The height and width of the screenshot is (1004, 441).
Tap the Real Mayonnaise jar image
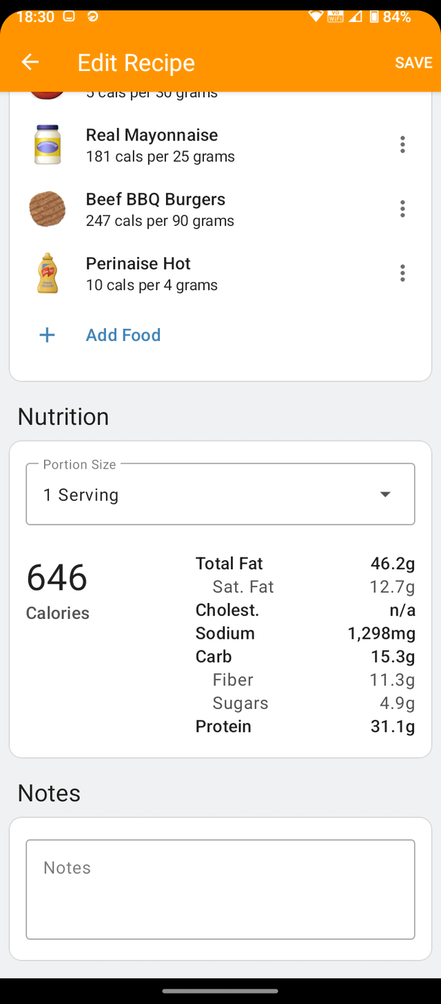pos(48,145)
